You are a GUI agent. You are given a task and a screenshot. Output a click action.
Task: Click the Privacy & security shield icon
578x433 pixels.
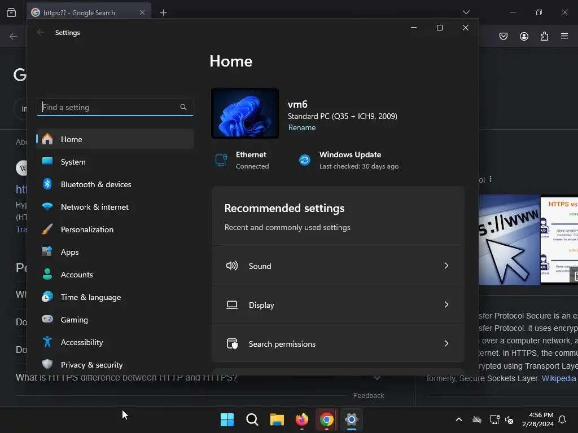coord(47,365)
